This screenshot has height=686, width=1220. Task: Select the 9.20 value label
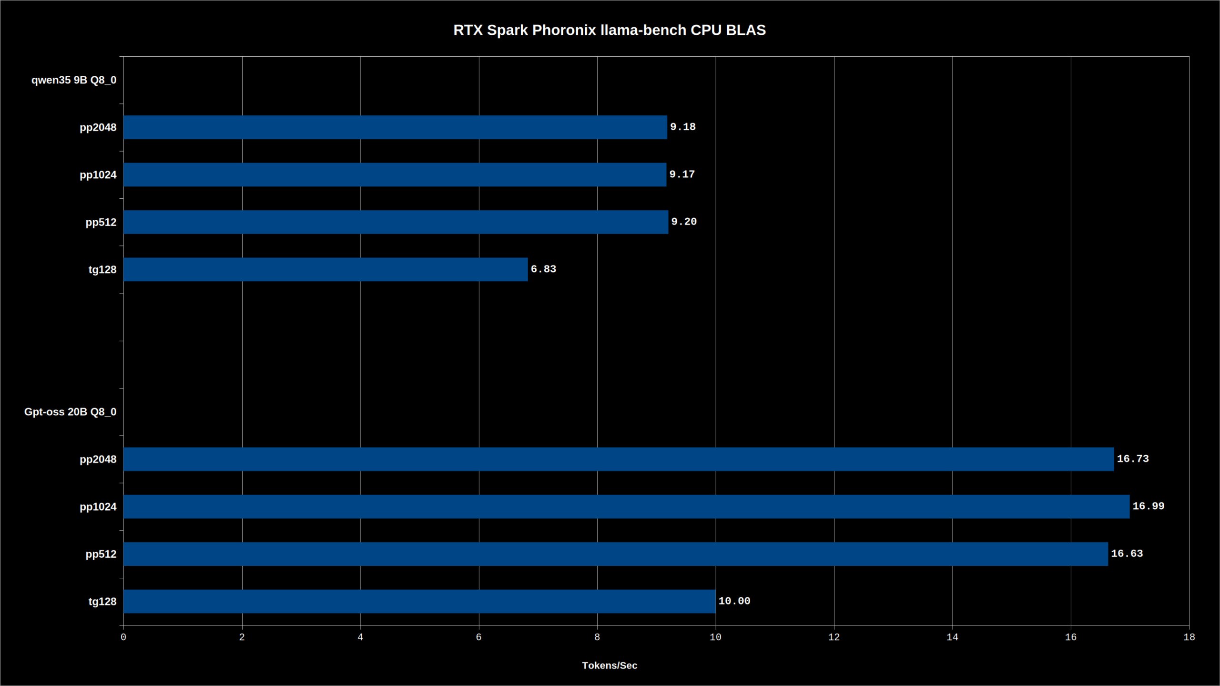684,222
